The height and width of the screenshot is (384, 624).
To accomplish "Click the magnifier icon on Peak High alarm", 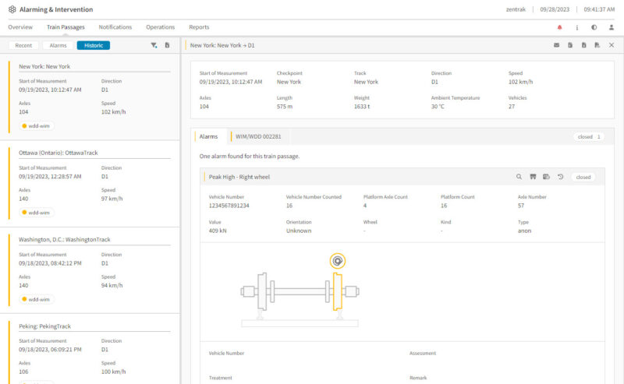I will coord(519,177).
